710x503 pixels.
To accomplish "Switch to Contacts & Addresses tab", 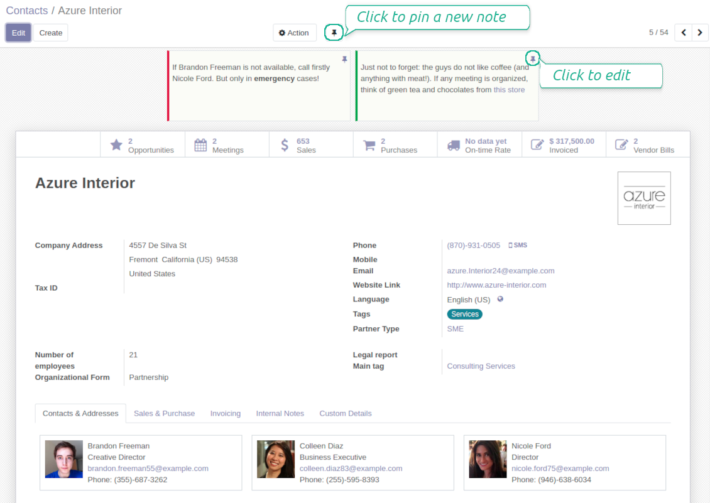I will coord(80,413).
